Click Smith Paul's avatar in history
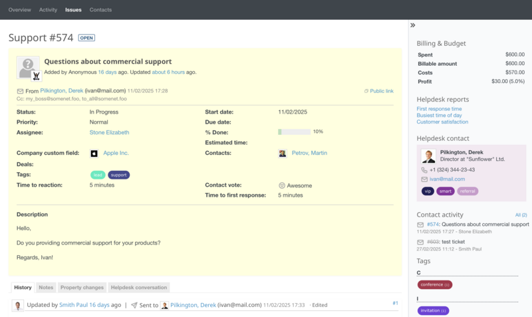Image resolution: width=532 pixels, height=317 pixels. (18, 305)
